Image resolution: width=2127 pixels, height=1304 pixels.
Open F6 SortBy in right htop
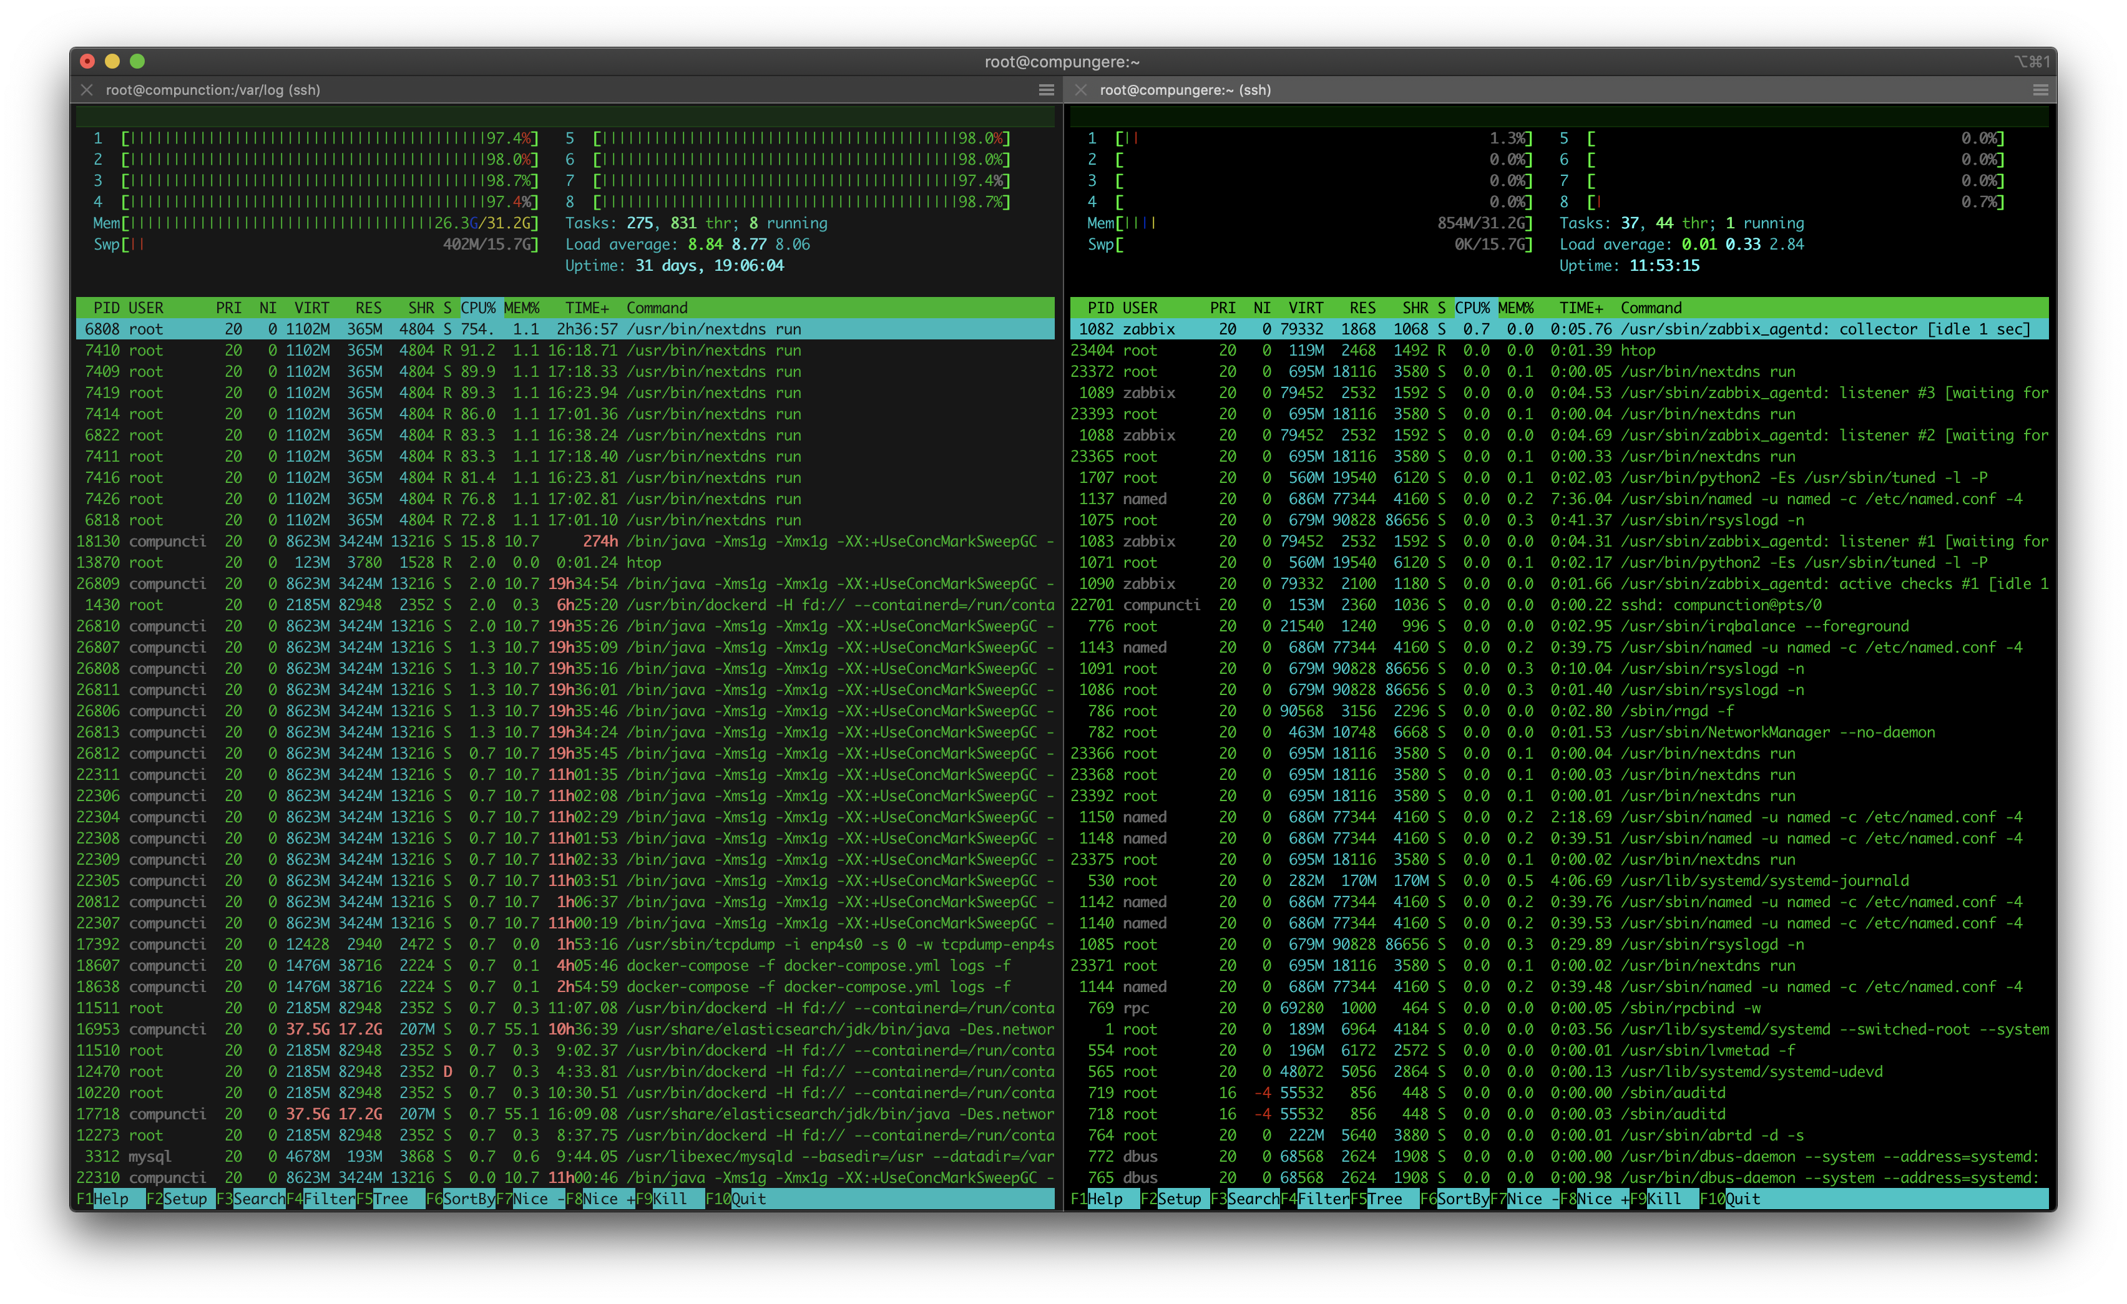[x=1455, y=1199]
